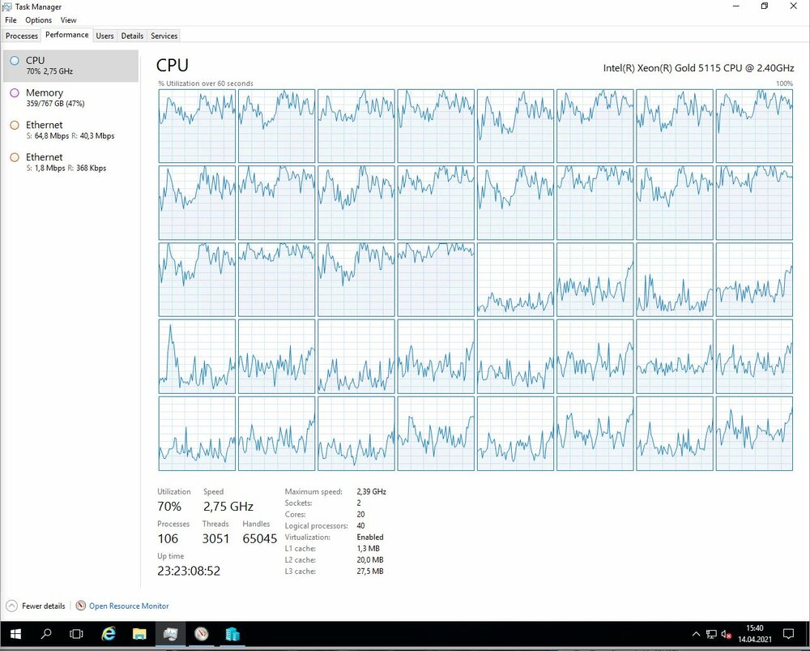
Task: Click the network status tray icon
Action: point(711,634)
